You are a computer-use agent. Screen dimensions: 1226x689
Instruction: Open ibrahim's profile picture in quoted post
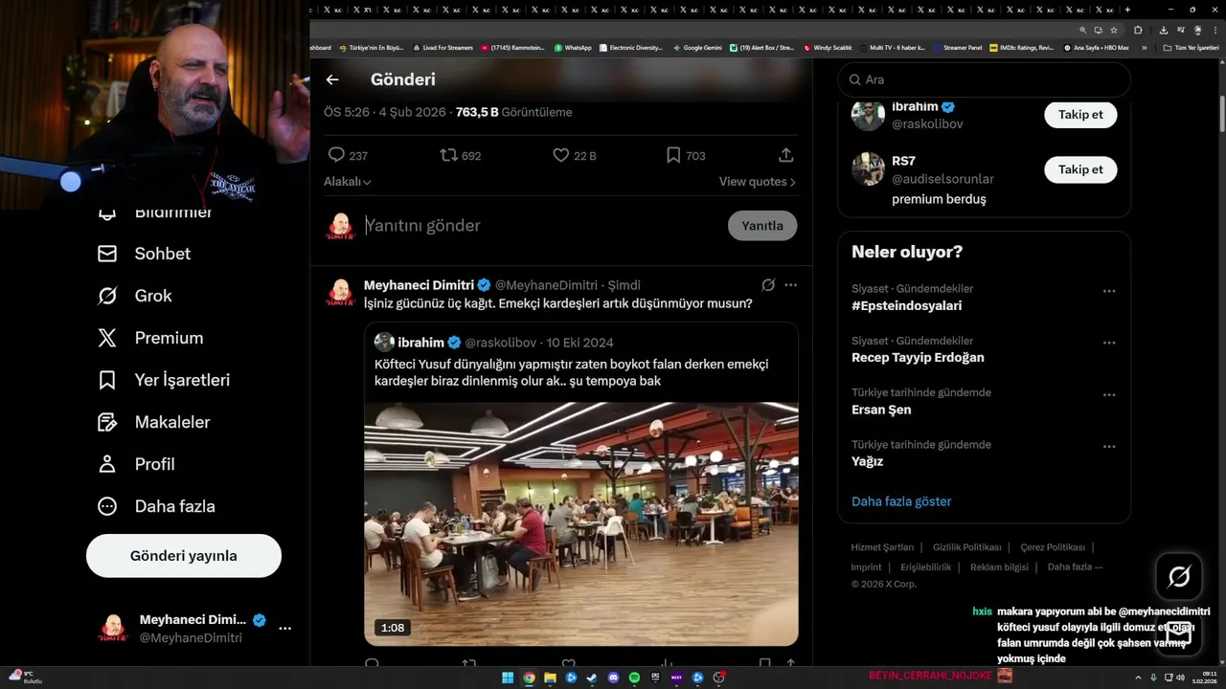pyautogui.click(x=384, y=342)
